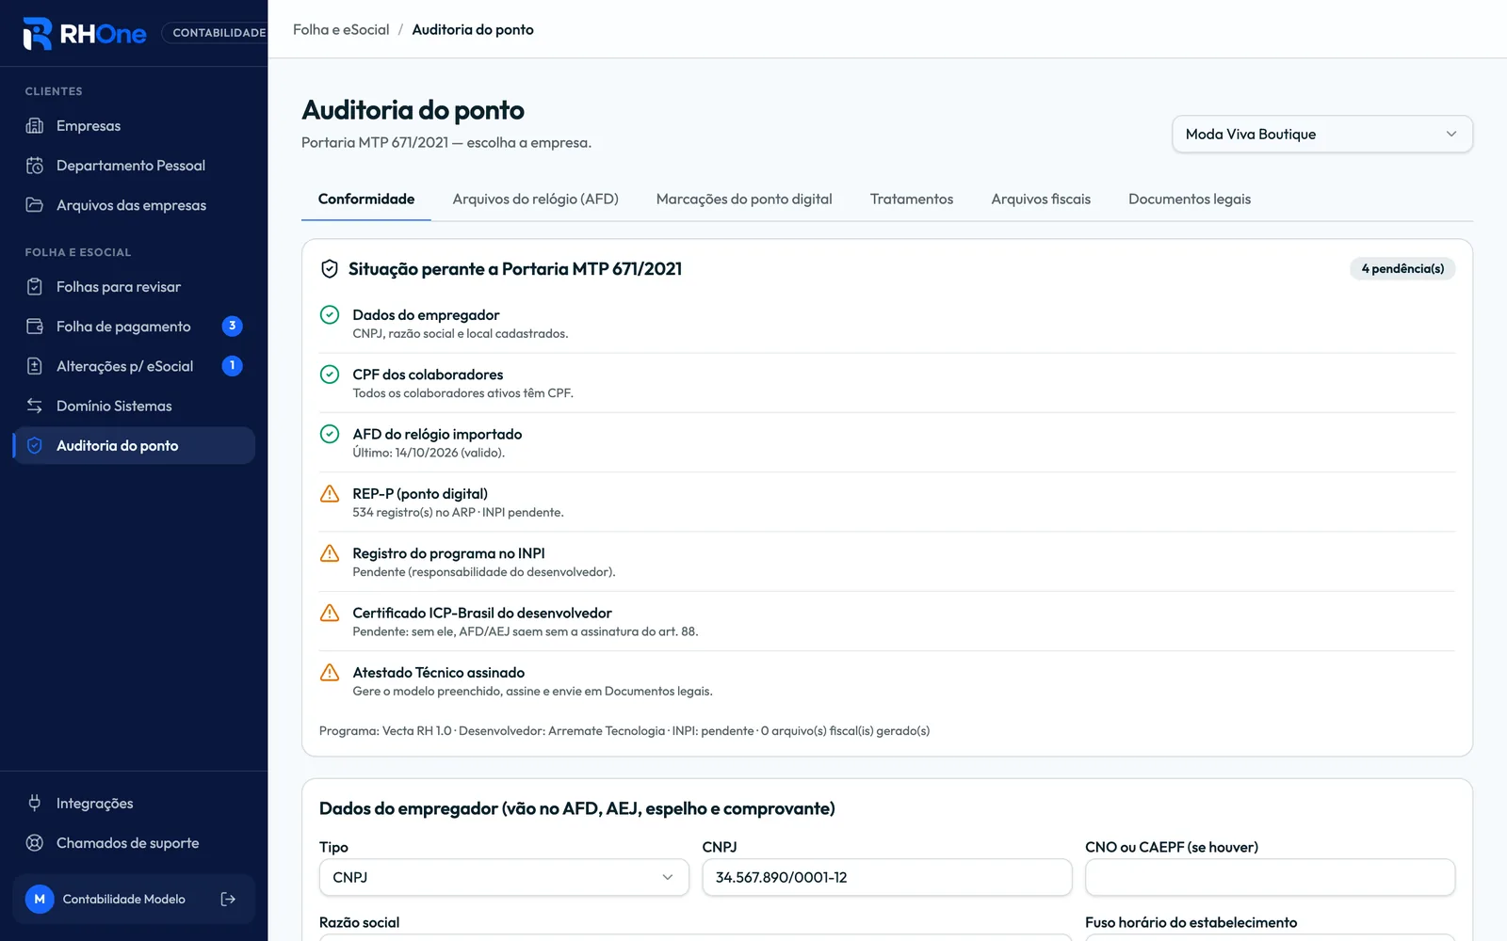The height and width of the screenshot is (941, 1507).
Task: Click the green check icon for CPF dos colaboradores
Action: pyautogui.click(x=330, y=375)
